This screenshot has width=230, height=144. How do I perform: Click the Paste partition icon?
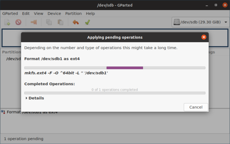coord(60,22)
